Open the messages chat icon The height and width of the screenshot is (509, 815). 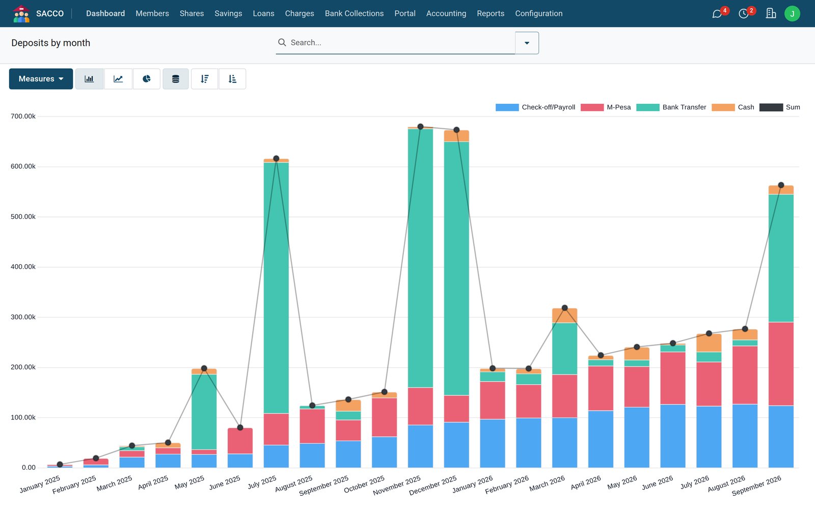717,14
